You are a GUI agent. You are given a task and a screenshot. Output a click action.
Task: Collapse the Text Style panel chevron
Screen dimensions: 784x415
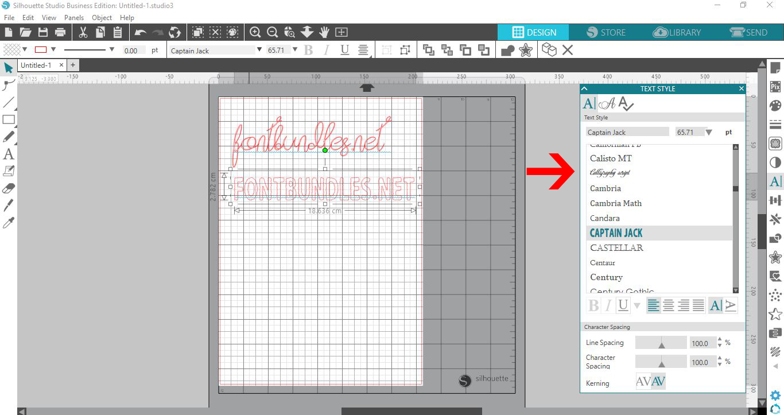point(585,88)
